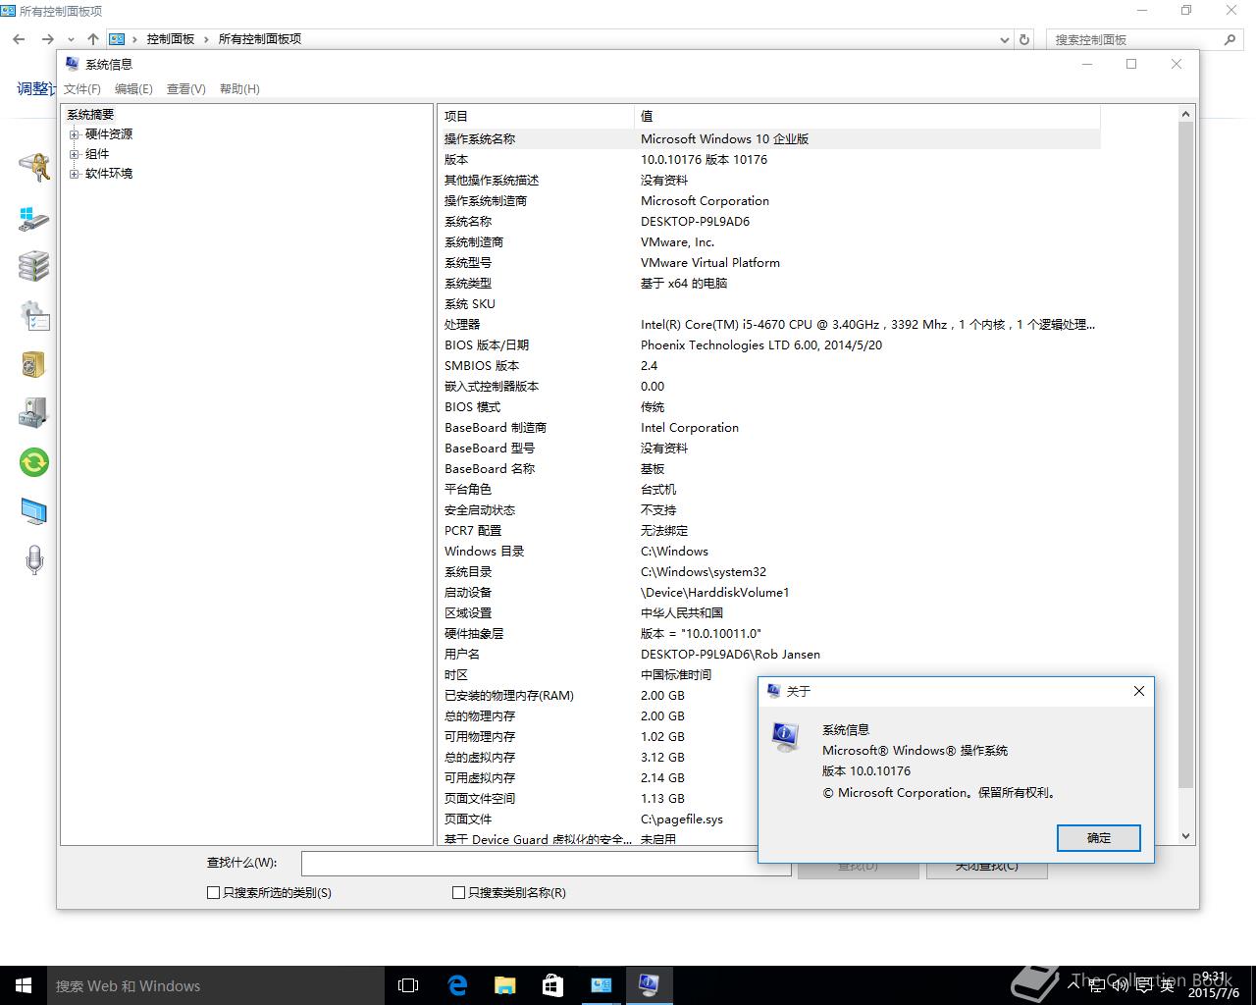Image resolution: width=1256 pixels, height=1005 pixels.
Task: Click the 项目 column header
Action: point(536,116)
